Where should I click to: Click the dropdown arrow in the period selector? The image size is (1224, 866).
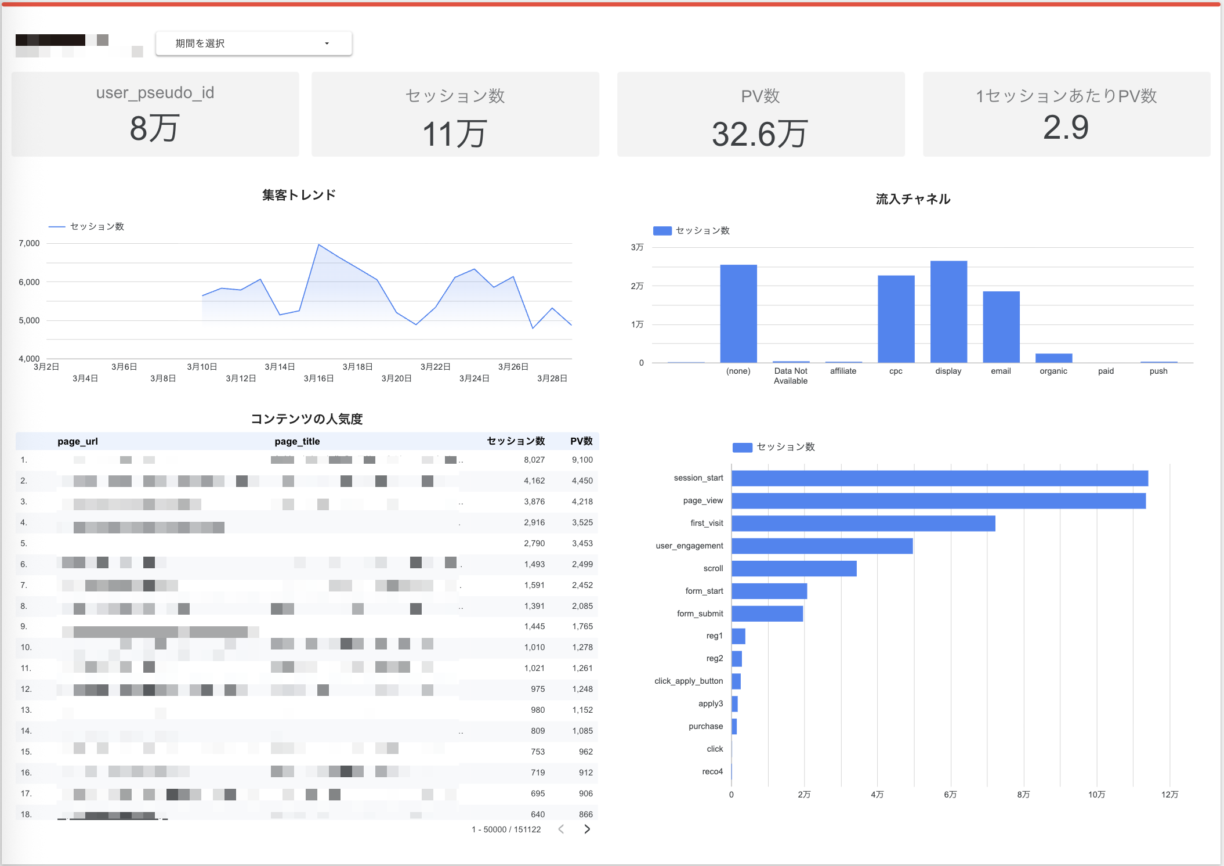tap(327, 44)
